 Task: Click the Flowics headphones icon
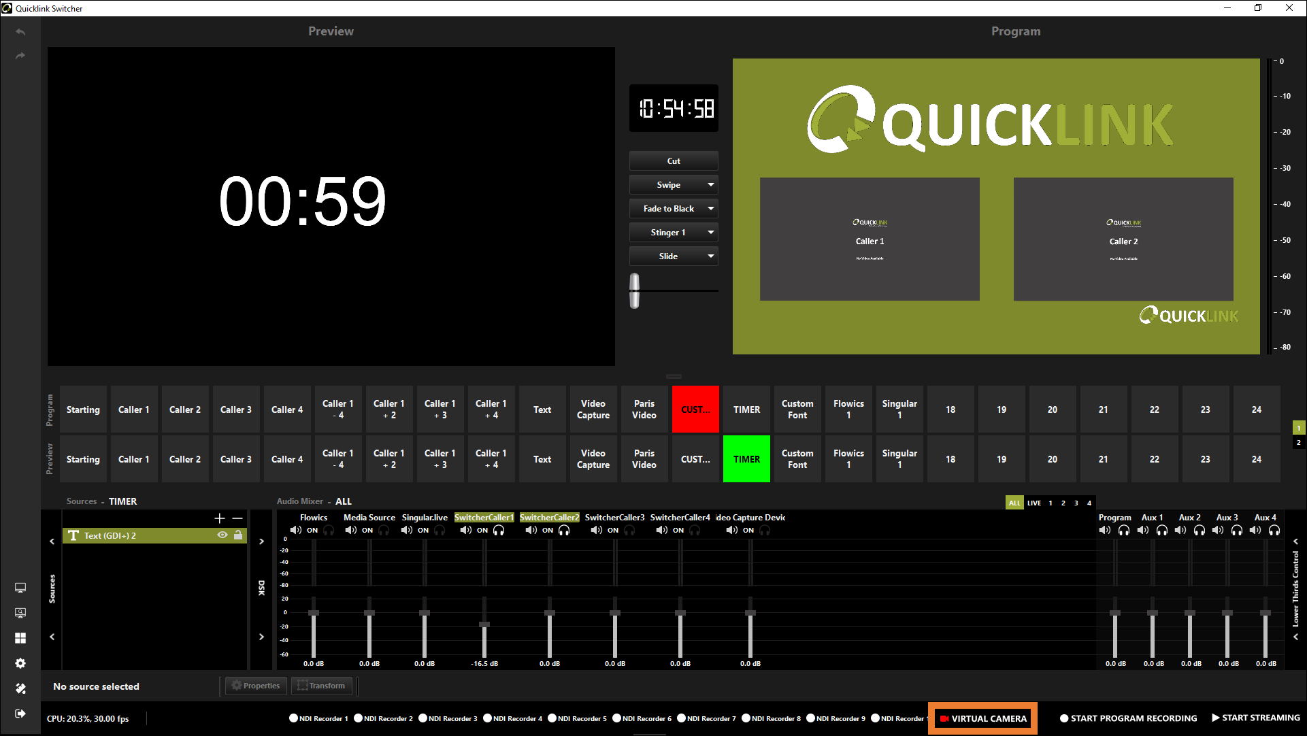click(x=329, y=530)
